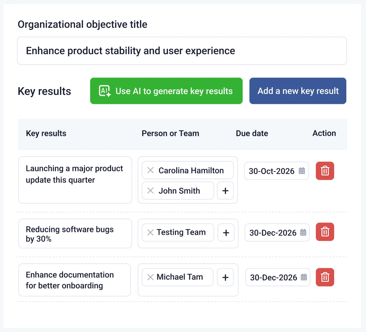
Task: Click the plus icon beside Testing Team
Action: tap(226, 232)
